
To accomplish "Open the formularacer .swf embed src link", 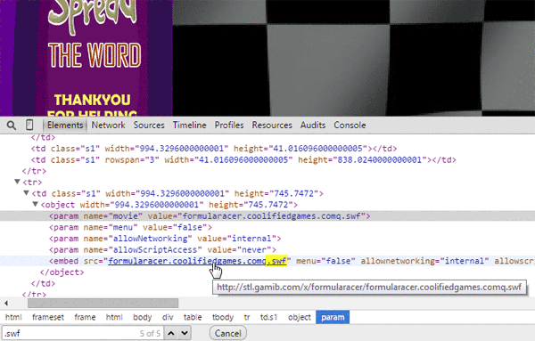I will coord(197,261).
